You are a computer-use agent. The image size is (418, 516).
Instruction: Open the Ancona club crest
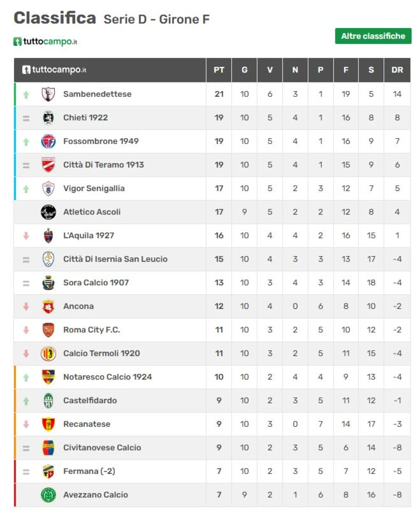48,306
